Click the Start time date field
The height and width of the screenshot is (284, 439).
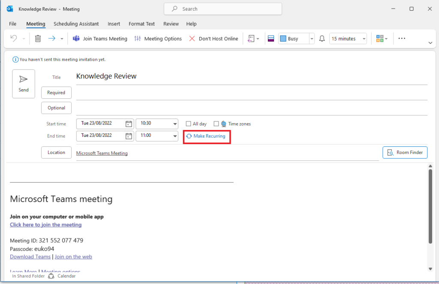(x=100, y=124)
